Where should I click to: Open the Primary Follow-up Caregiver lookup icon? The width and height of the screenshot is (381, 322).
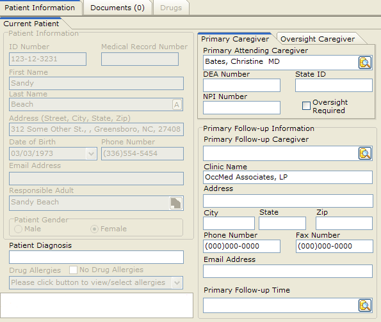coord(365,153)
